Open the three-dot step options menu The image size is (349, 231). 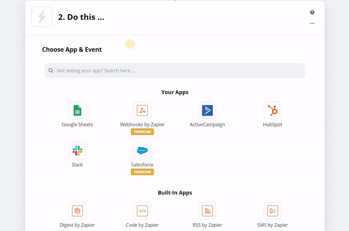312,24
